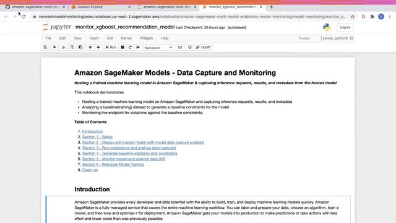Image resolution: width=396 pixels, height=223 pixels.
Task: Open Section 6 Retrigger Model Training link
Action: click(x=113, y=164)
